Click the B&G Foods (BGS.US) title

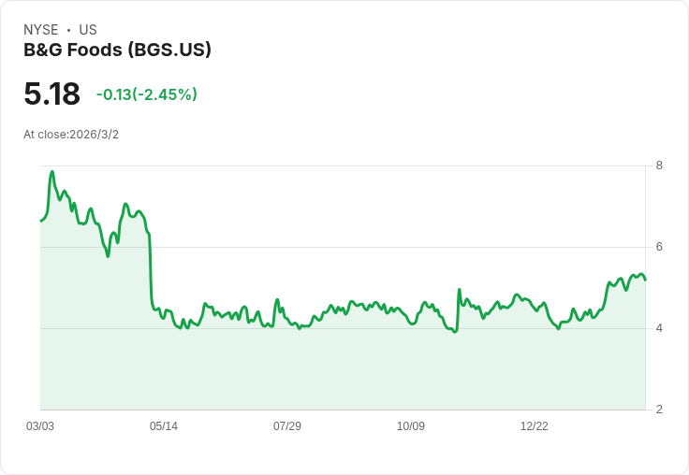pos(117,50)
